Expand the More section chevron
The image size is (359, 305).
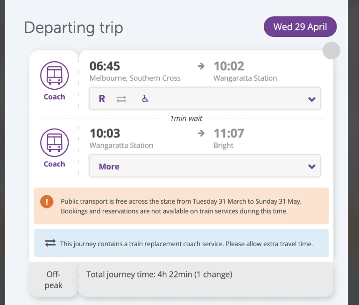coord(312,167)
